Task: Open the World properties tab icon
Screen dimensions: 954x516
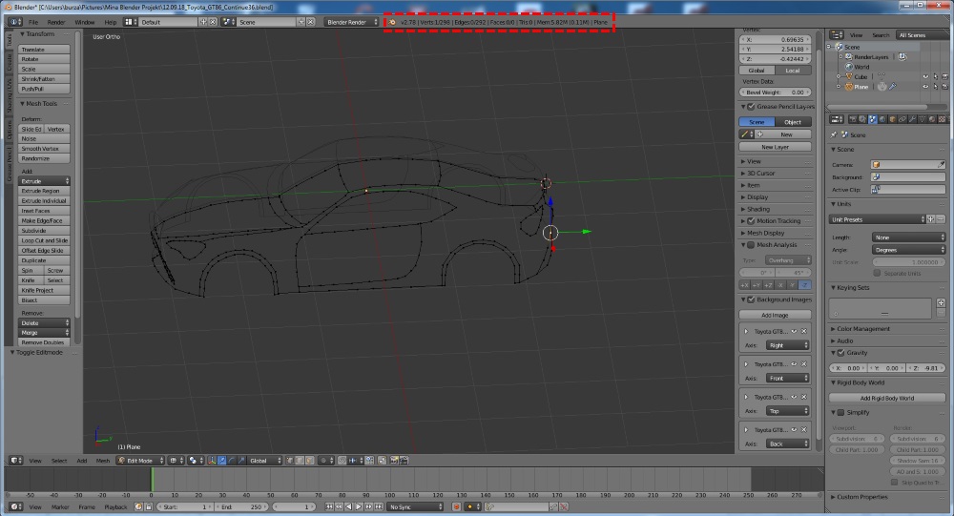Action: (882, 119)
